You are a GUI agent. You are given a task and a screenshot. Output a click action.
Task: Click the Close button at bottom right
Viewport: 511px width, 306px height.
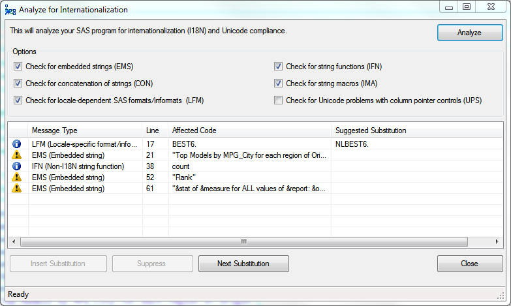[x=469, y=264]
